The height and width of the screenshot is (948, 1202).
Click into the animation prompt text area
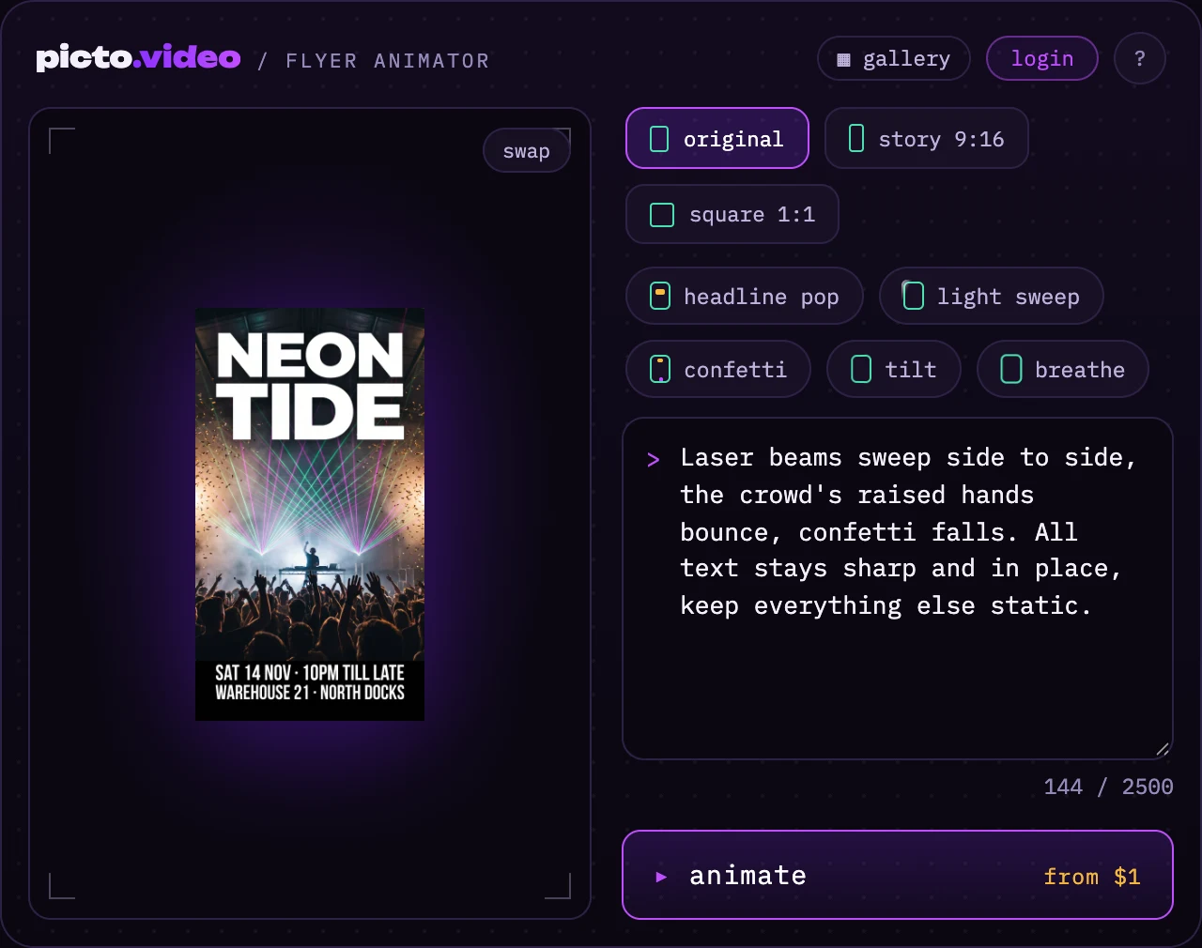[x=897, y=588]
